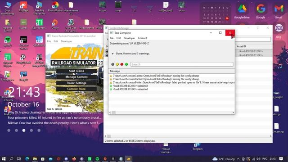
Task: Select the first news pager dot
Action: pos(9,130)
